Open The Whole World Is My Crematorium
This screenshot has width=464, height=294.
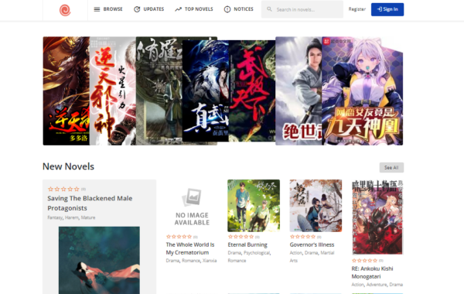(x=190, y=248)
